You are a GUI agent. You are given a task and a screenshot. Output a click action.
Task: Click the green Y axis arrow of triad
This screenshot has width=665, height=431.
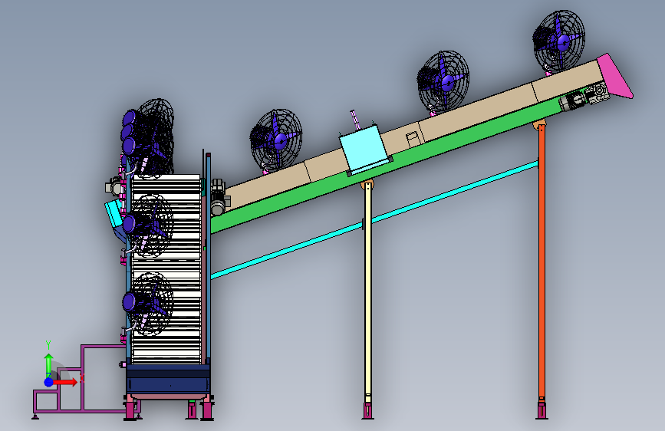tap(48, 365)
